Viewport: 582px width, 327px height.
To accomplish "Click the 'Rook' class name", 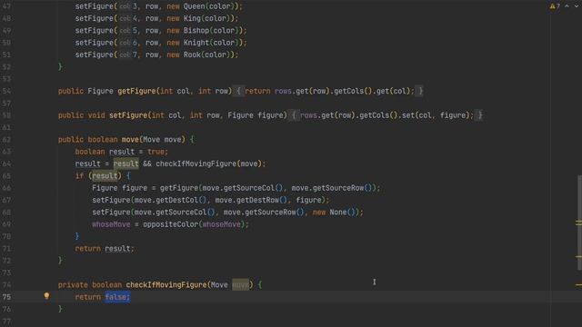I will coord(192,54).
